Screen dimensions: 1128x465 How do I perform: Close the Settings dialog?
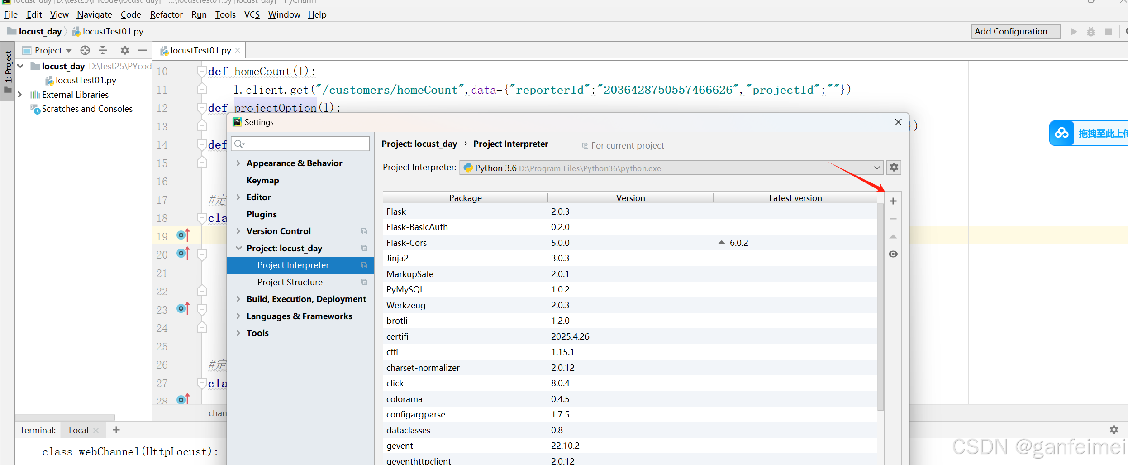click(x=898, y=122)
